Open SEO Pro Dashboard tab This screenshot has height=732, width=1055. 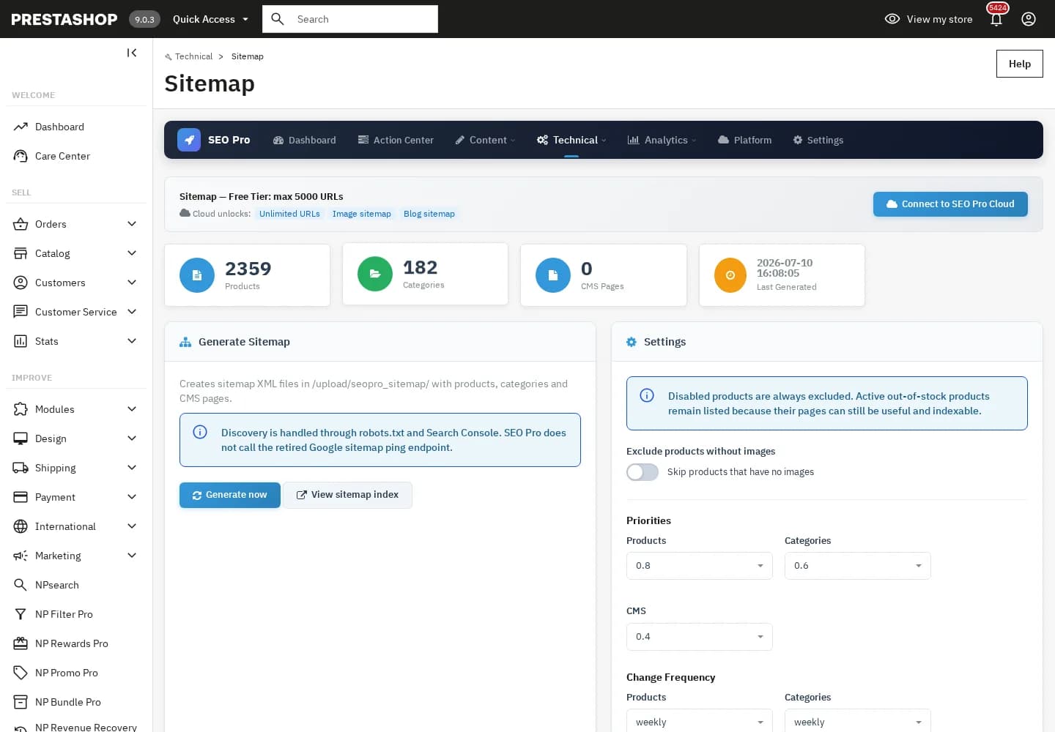click(x=304, y=140)
